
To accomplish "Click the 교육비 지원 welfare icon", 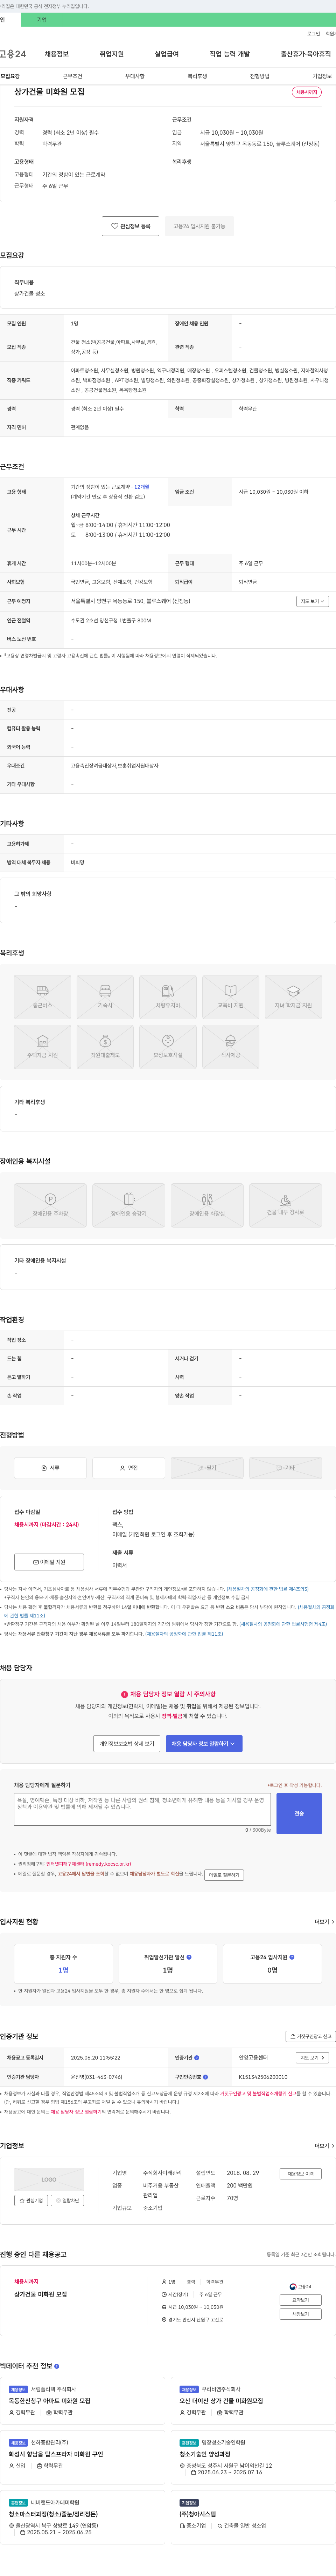I will coord(230,997).
